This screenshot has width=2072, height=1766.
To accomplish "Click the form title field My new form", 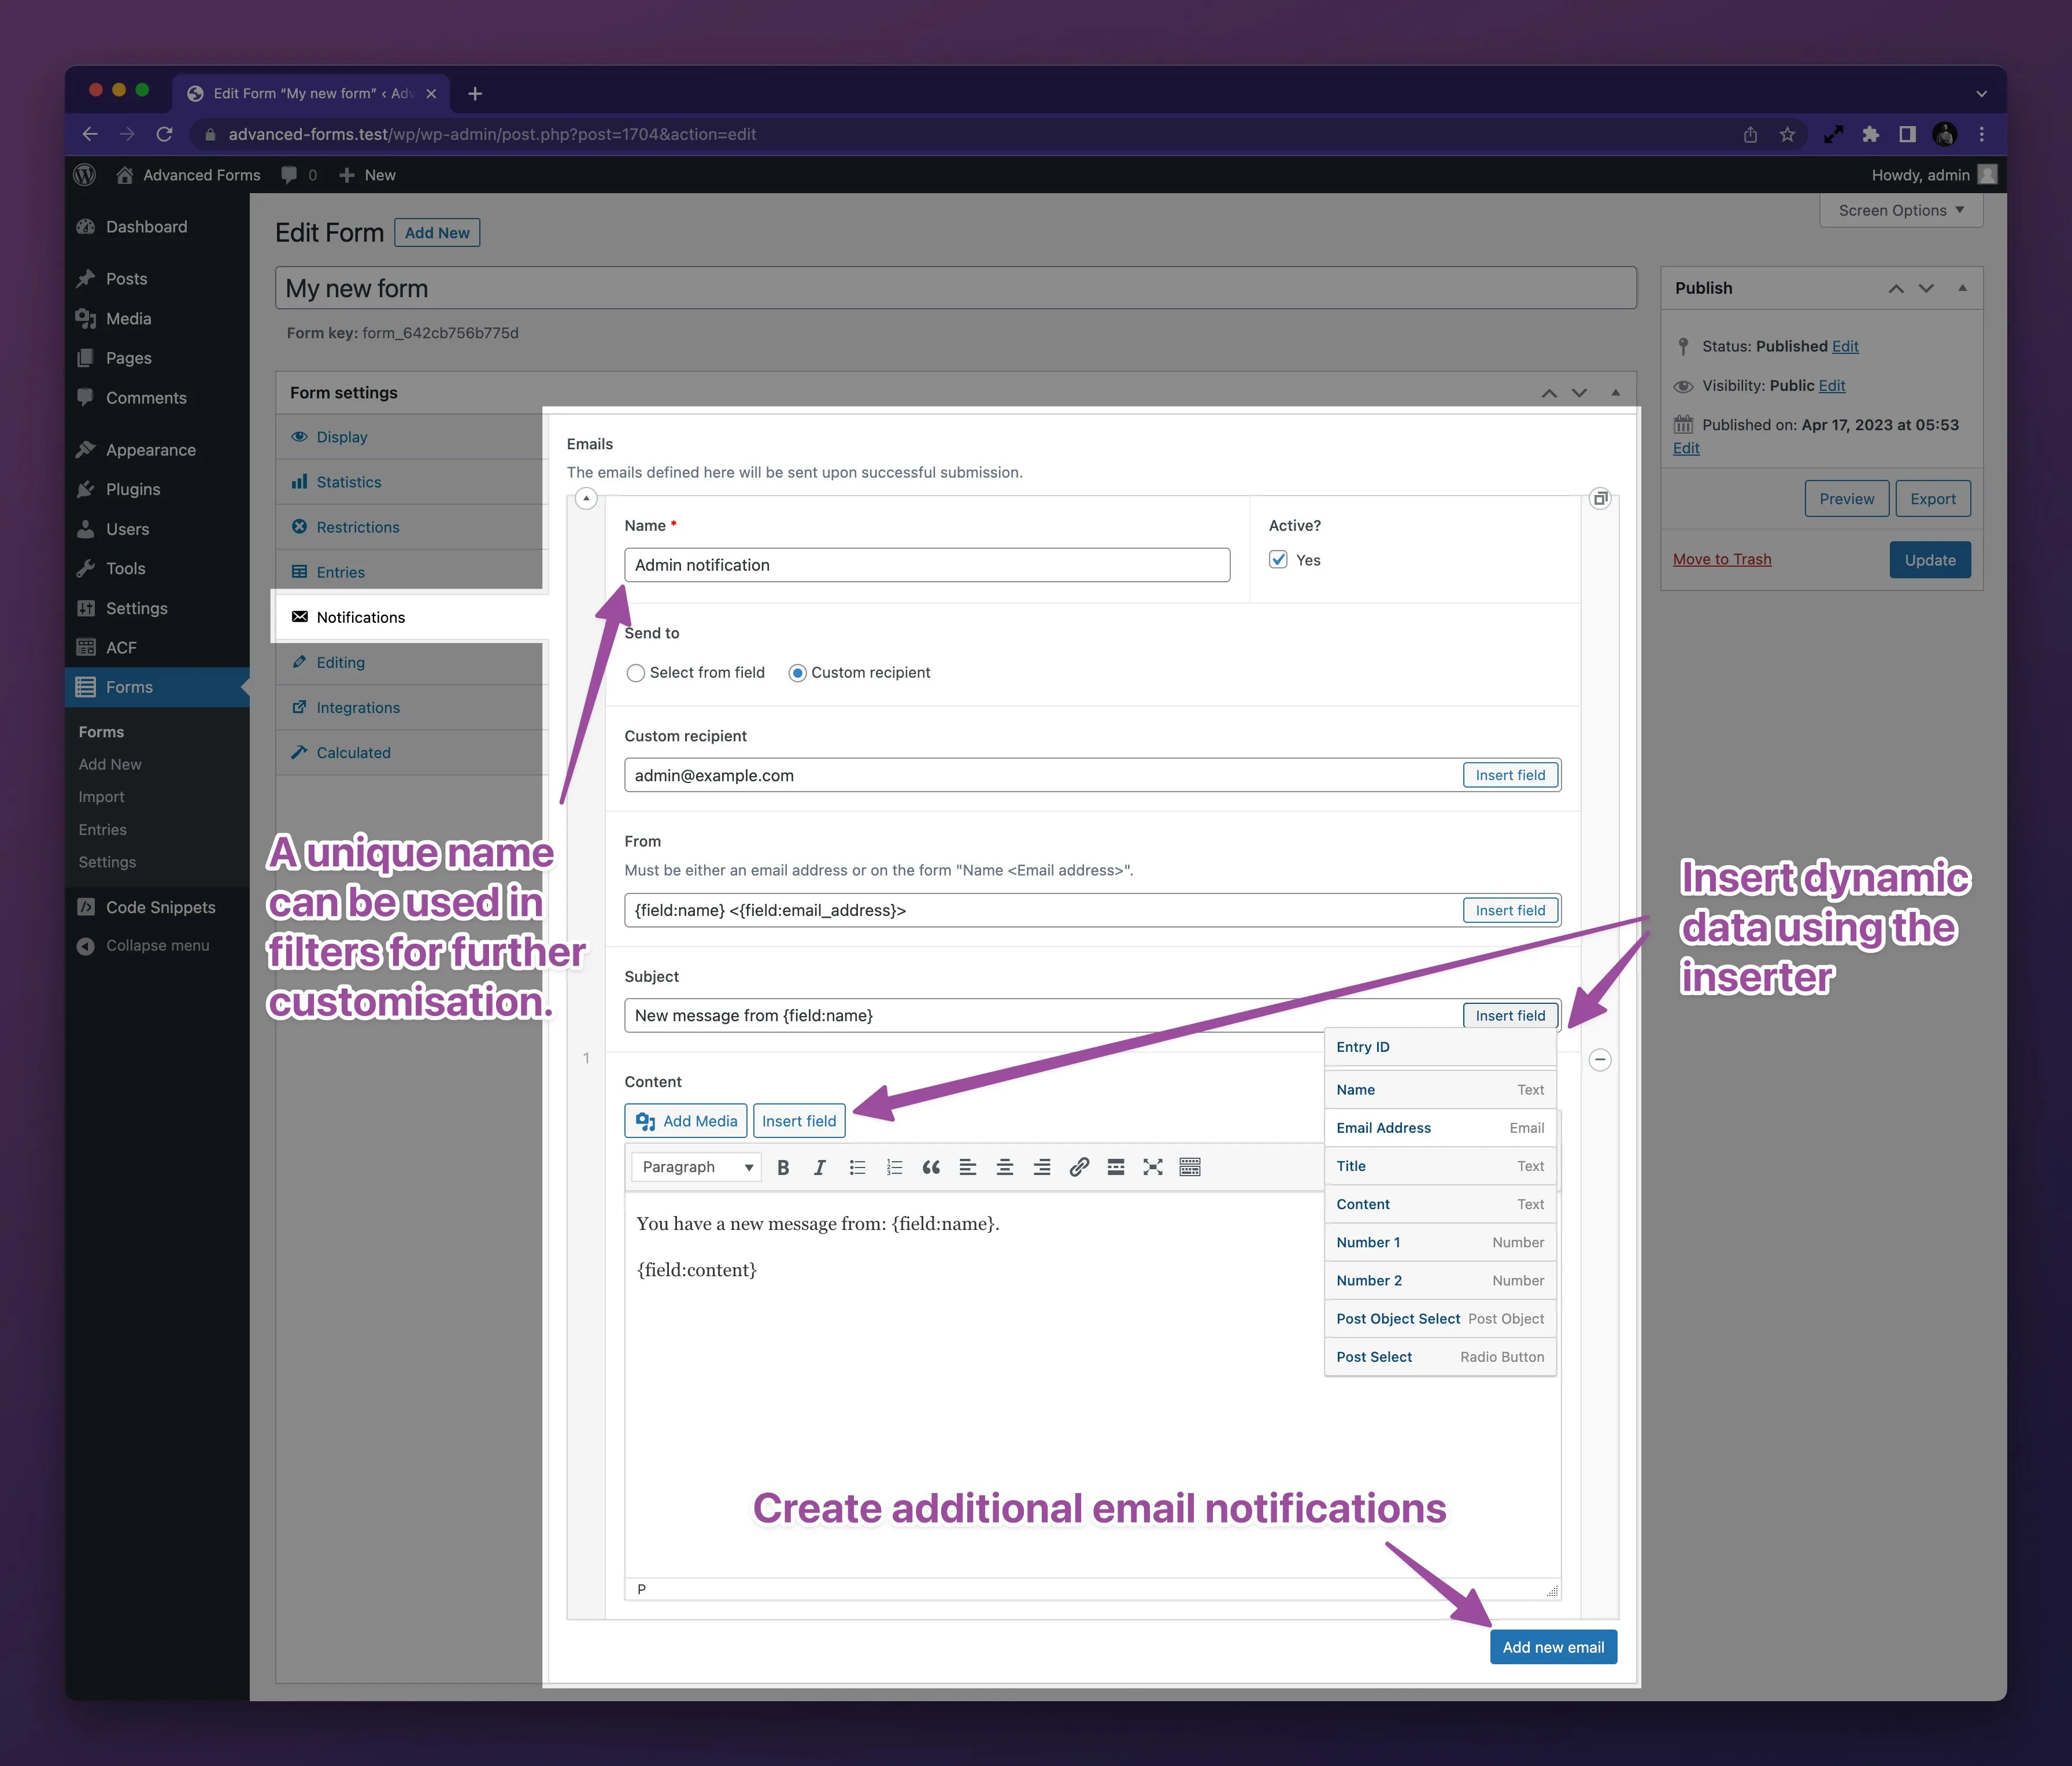I will [955, 288].
